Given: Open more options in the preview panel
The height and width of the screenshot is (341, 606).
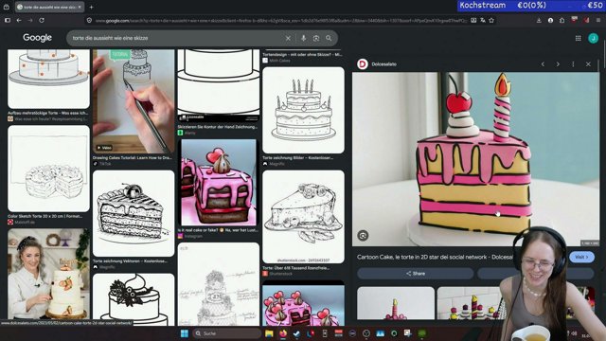Looking at the screenshot, I should tap(573, 64).
